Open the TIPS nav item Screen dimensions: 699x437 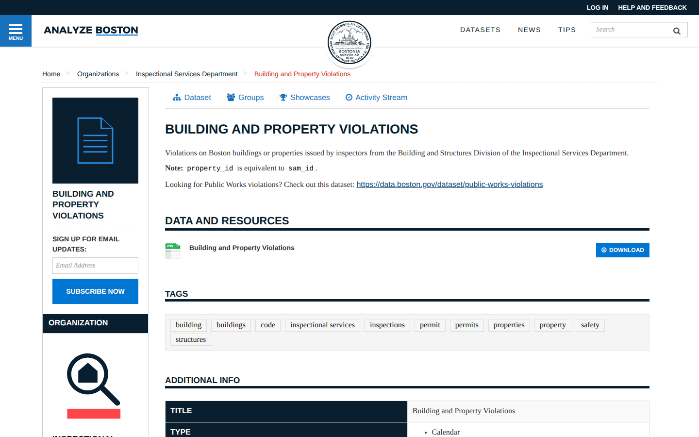567,30
